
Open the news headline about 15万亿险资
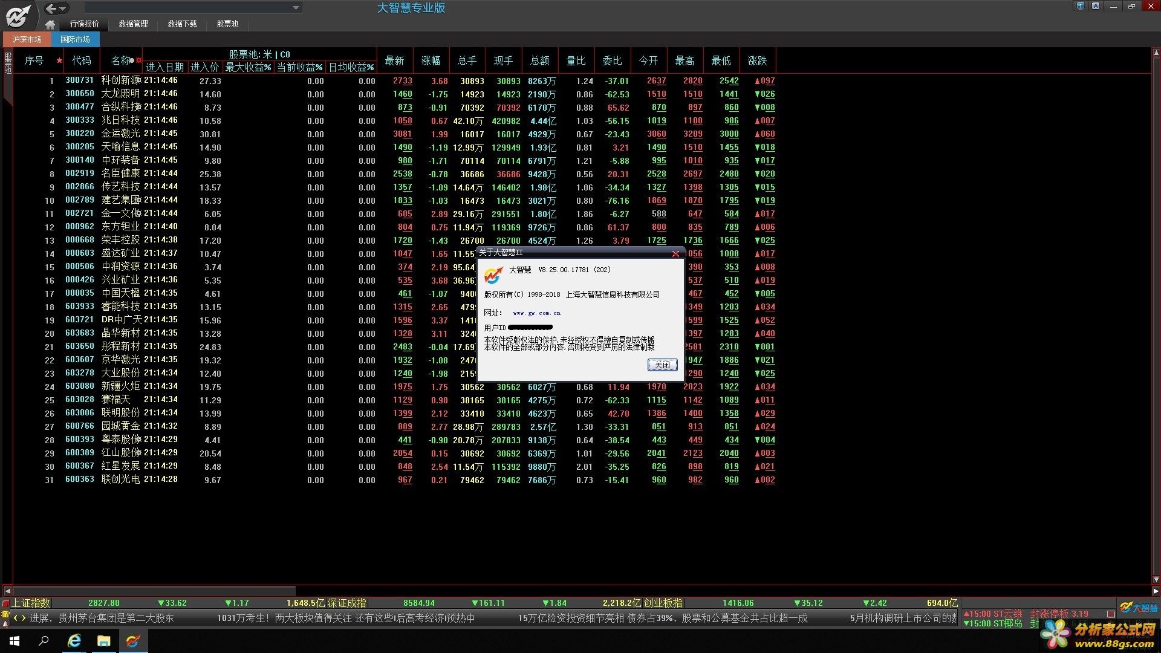(x=663, y=618)
